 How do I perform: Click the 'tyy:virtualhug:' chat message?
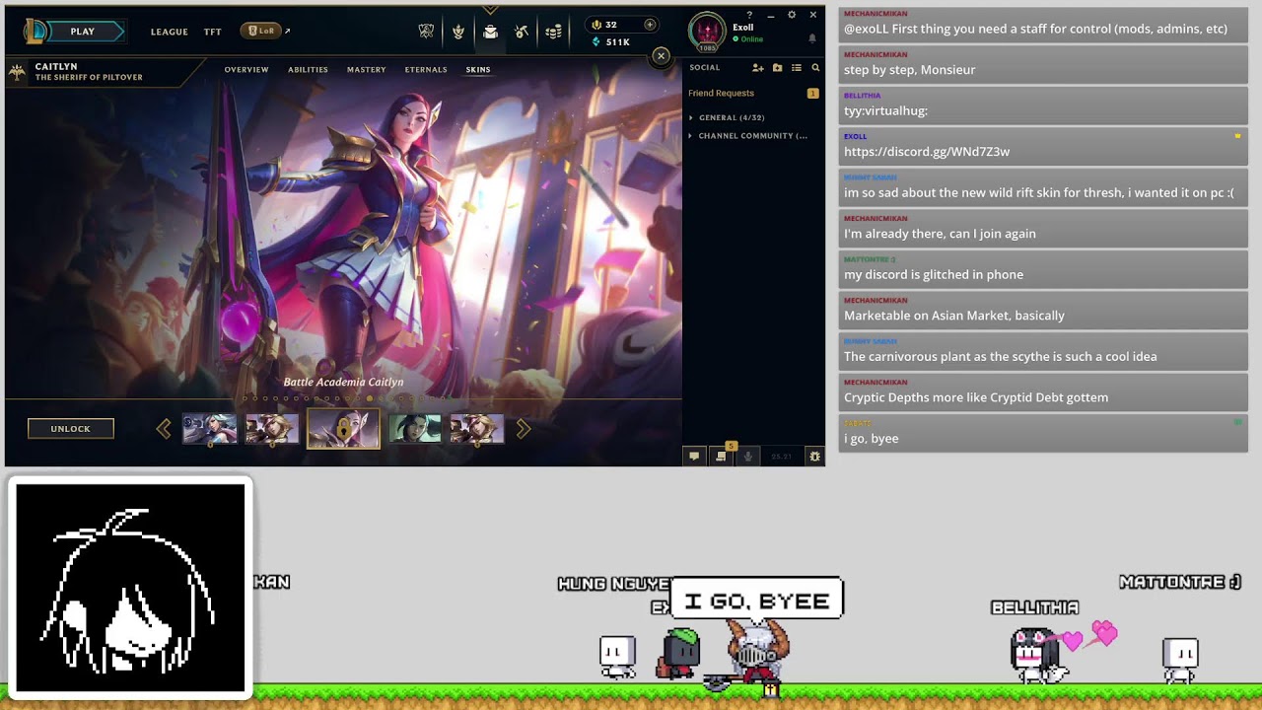pyautogui.click(x=1043, y=106)
